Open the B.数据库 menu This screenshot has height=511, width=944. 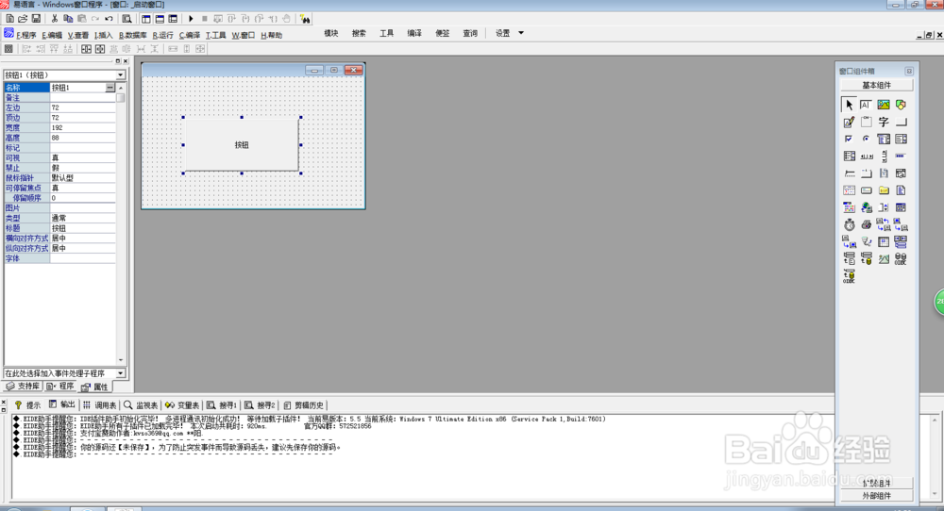(x=132, y=36)
